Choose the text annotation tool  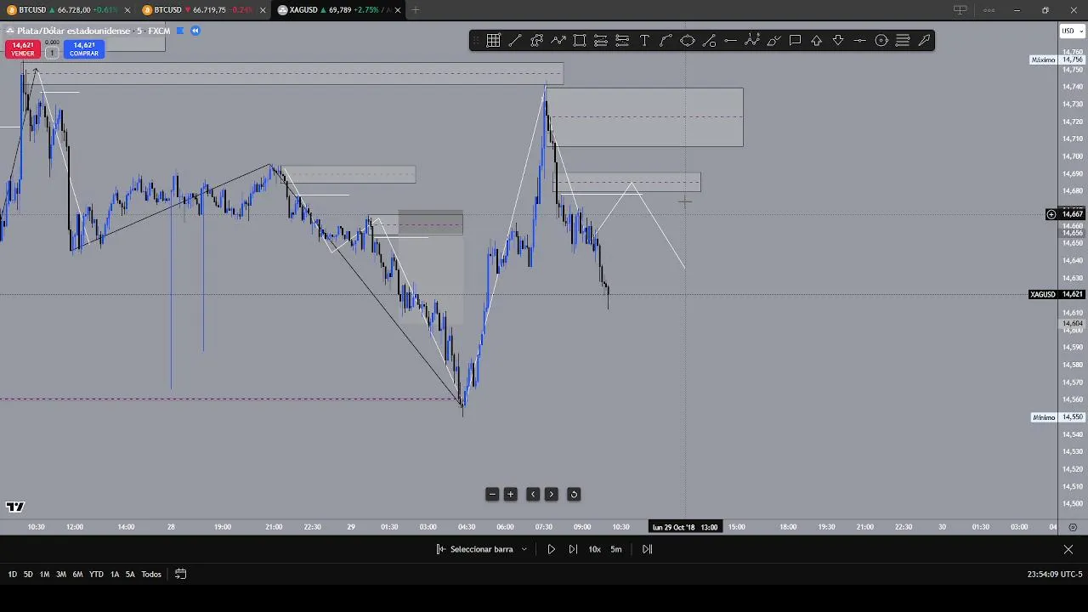[644, 41]
